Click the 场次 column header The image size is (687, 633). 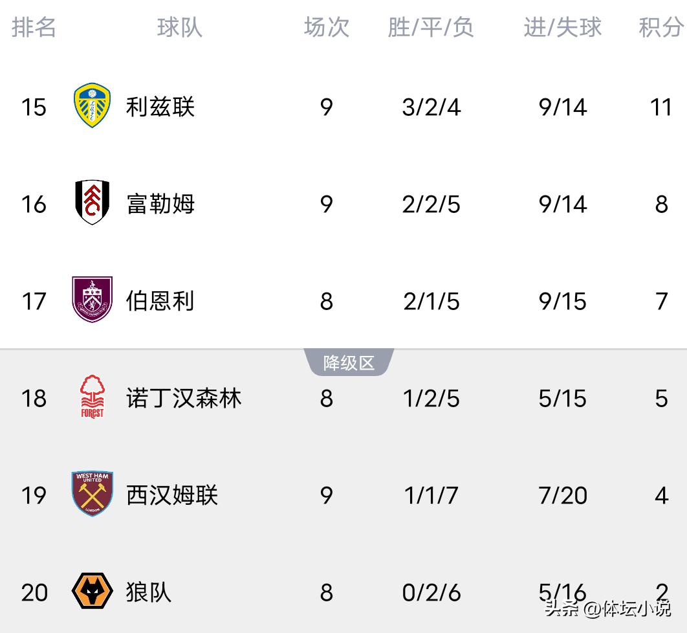pos(327,27)
